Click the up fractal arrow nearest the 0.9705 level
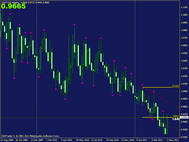189x142 pixels. (163, 111)
